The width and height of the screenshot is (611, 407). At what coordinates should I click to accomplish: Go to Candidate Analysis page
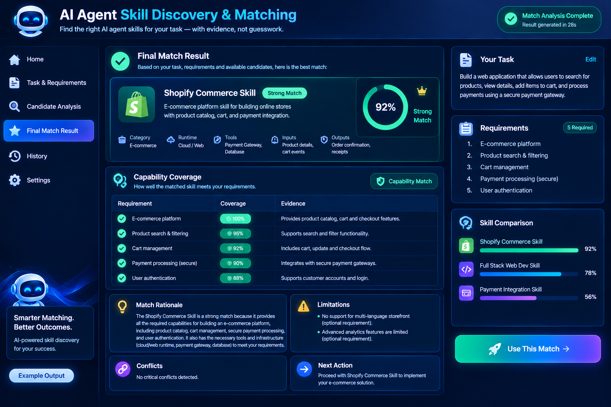click(49, 107)
